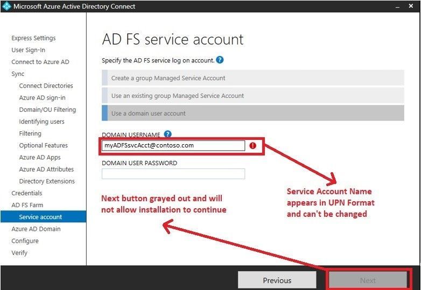Go to Configure step in sidebar
Viewport: 421px width, 290px height.
25,241
